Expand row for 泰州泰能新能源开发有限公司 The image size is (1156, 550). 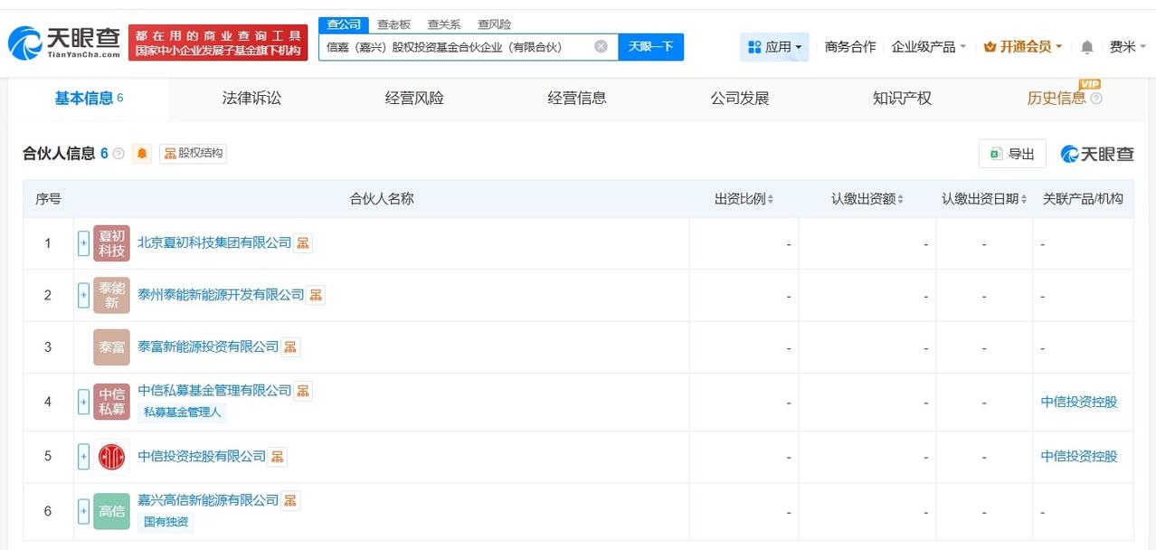pos(83,295)
